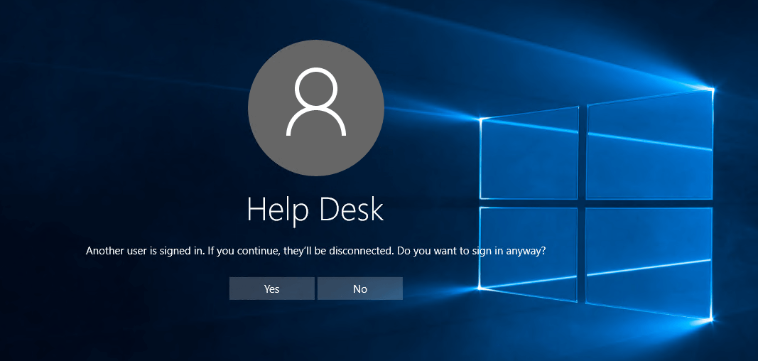Click the Help Desk account name
The image size is (758, 361).
(315, 210)
